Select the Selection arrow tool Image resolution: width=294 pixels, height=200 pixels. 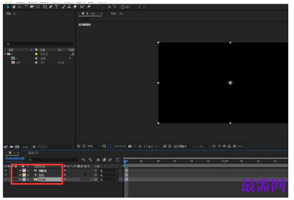[8, 7]
